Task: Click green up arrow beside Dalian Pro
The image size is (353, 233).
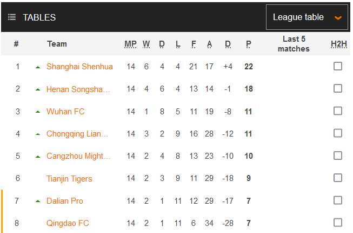Action: click(38, 201)
